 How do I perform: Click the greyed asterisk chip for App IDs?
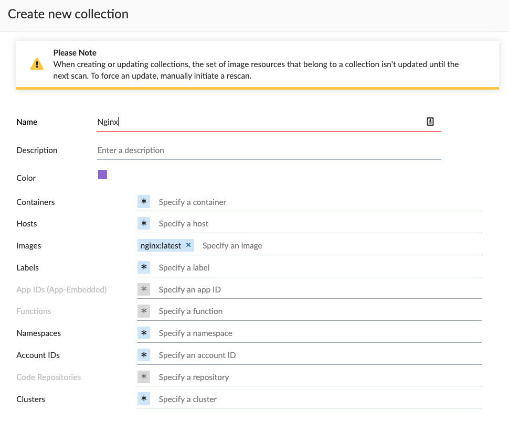(x=144, y=289)
